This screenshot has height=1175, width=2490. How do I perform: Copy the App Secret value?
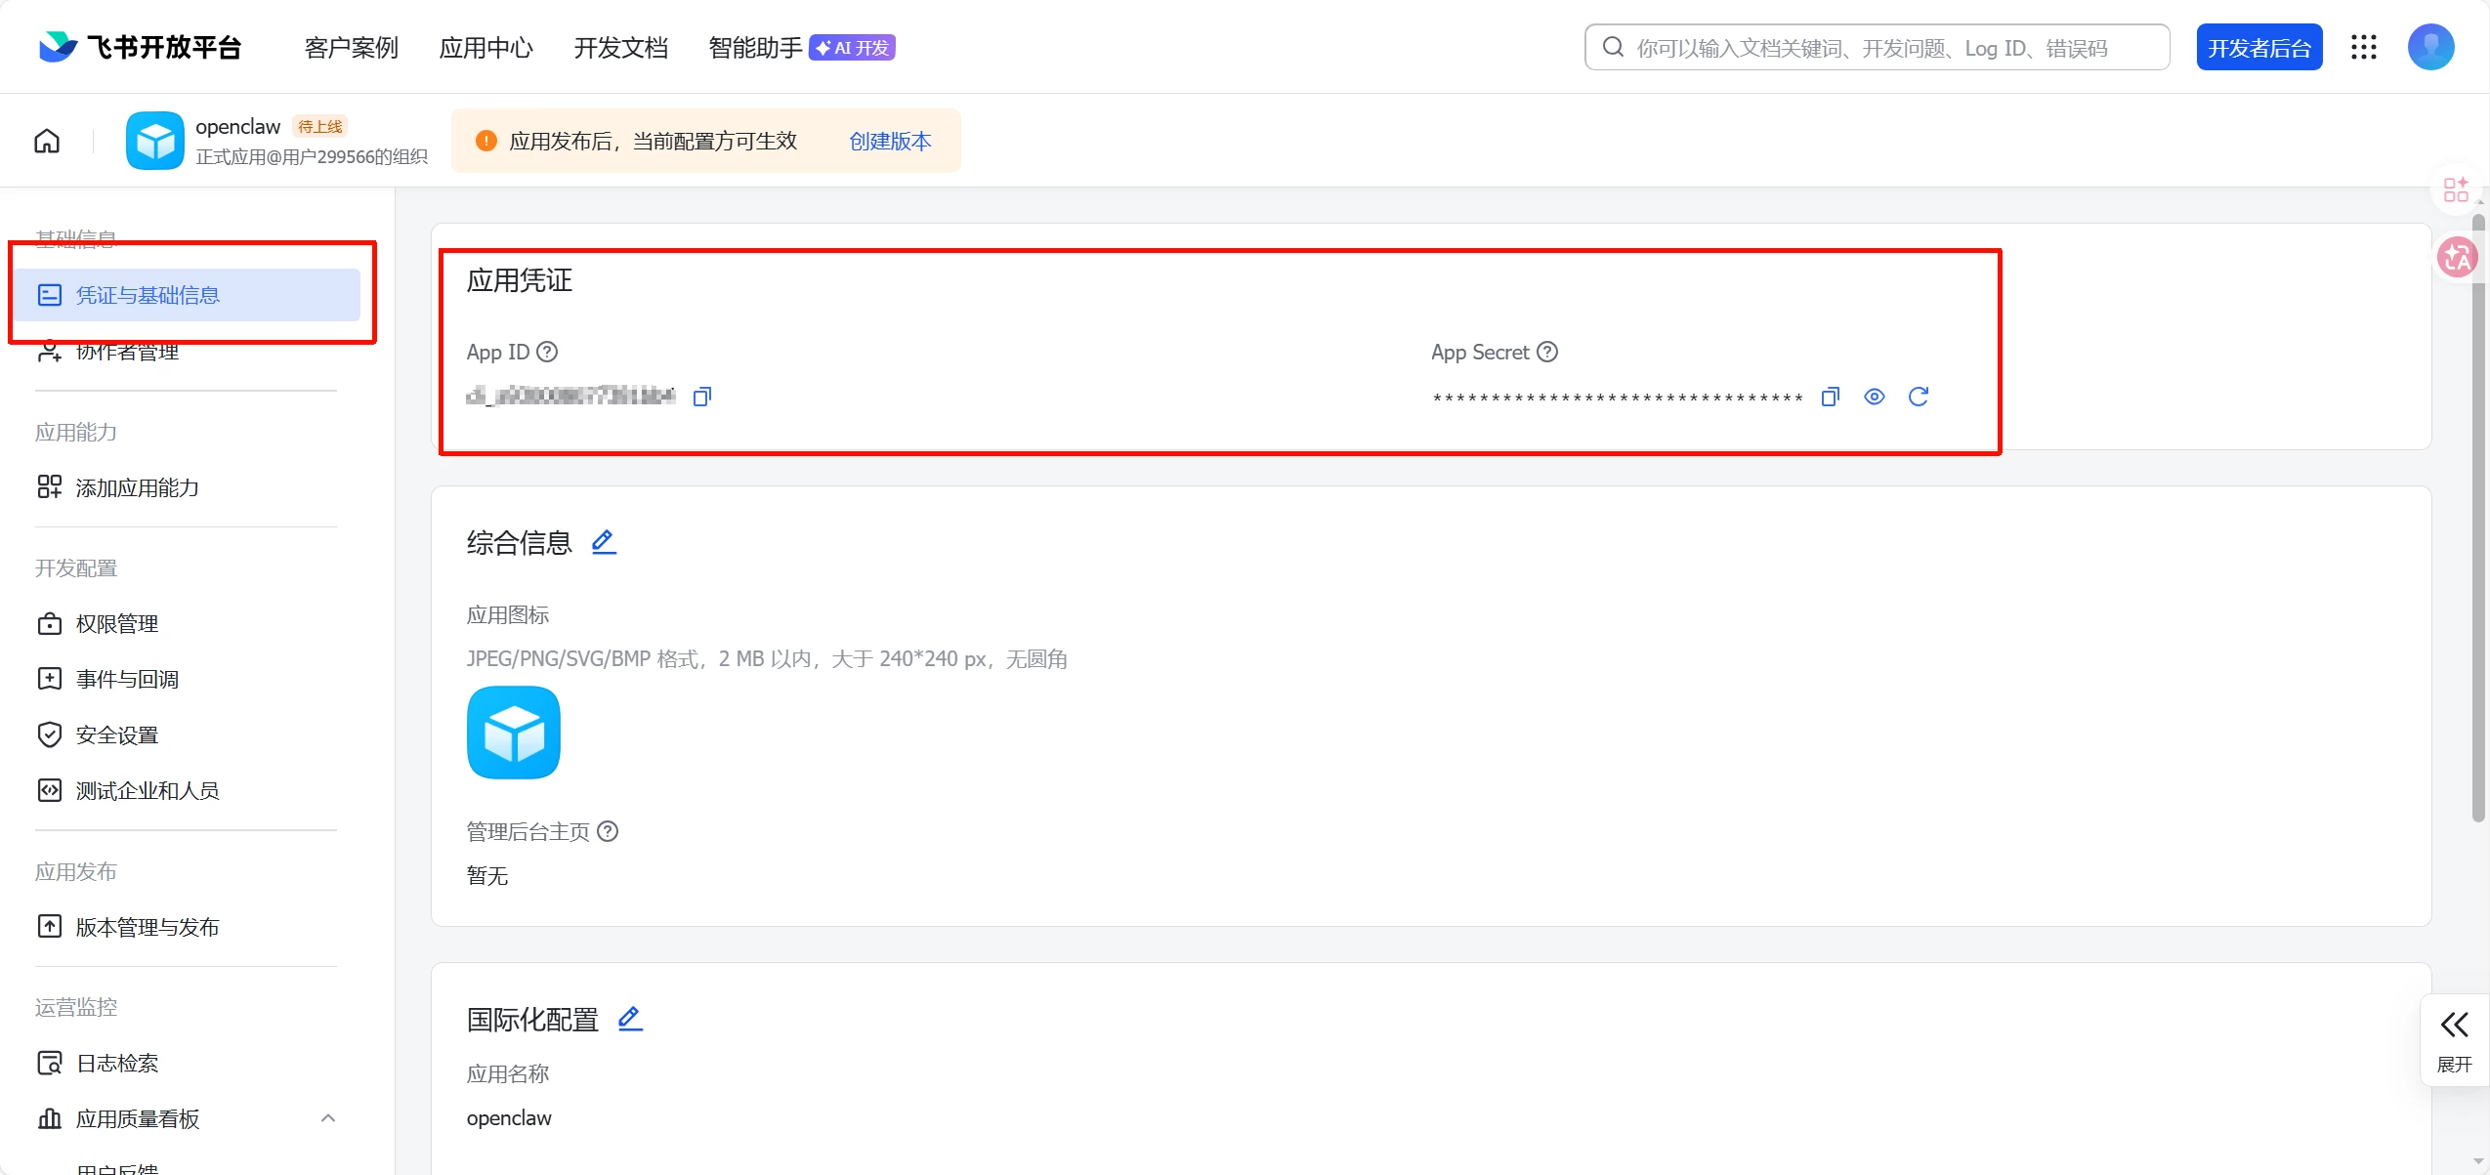pos(1830,397)
